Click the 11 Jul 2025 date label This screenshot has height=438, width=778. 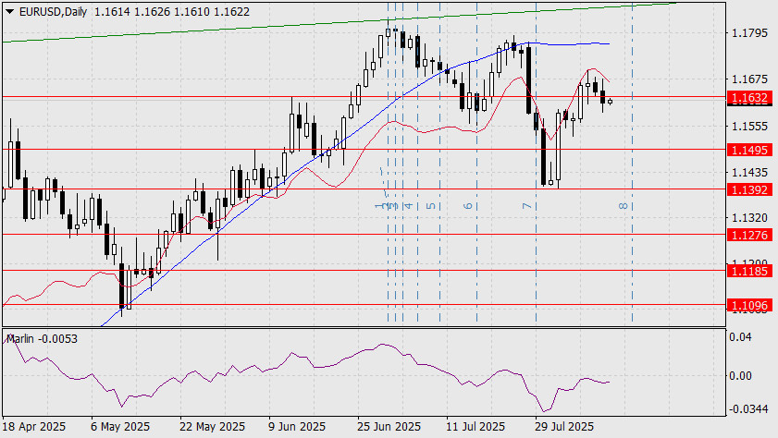[x=475, y=427]
